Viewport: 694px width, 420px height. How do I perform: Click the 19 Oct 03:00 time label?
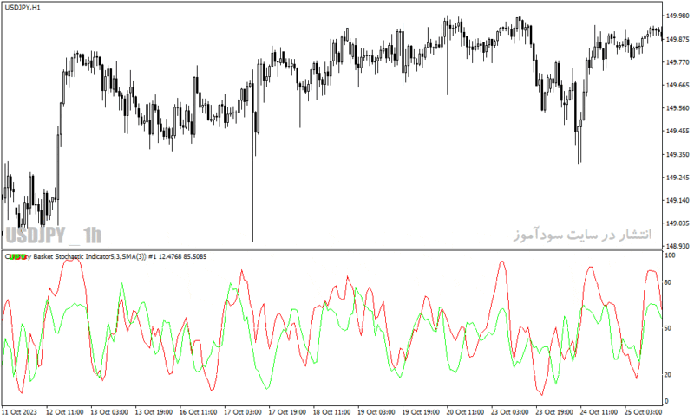pyautogui.click(x=376, y=412)
